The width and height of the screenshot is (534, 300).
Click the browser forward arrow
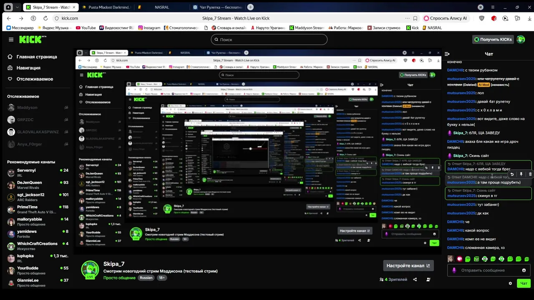click(21, 18)
